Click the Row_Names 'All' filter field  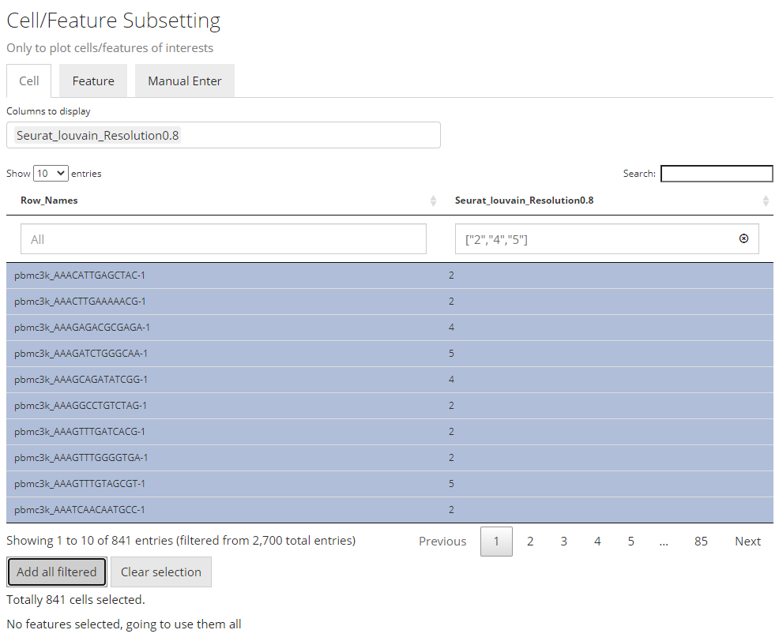(216, 239)
